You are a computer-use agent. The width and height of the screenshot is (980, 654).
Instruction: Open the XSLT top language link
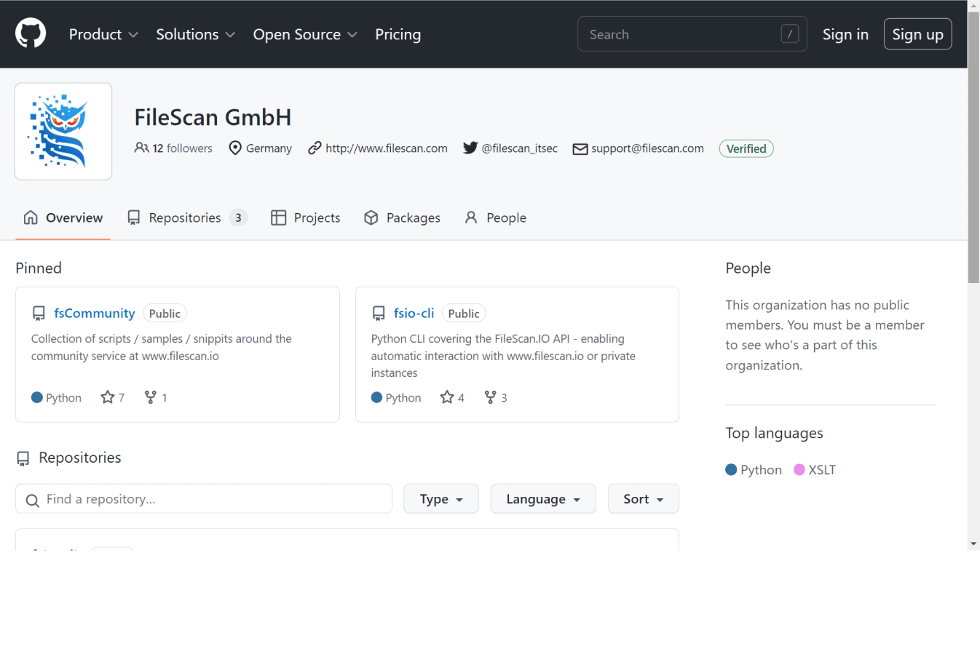(815, 470)
